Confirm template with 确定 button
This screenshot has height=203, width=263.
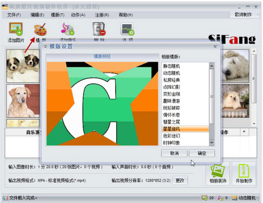click(202, 153)
